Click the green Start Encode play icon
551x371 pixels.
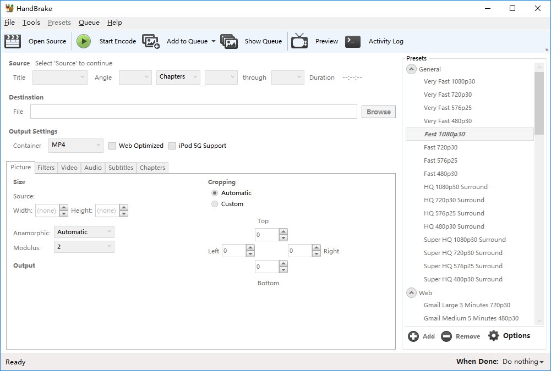coord(84,41)
